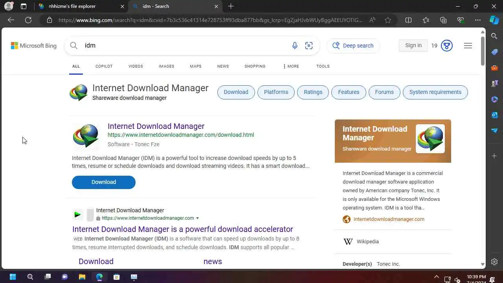This screenshot has height=283, width=503.
Task: Open the tab actions menu icon
Action: pos(24,6)
